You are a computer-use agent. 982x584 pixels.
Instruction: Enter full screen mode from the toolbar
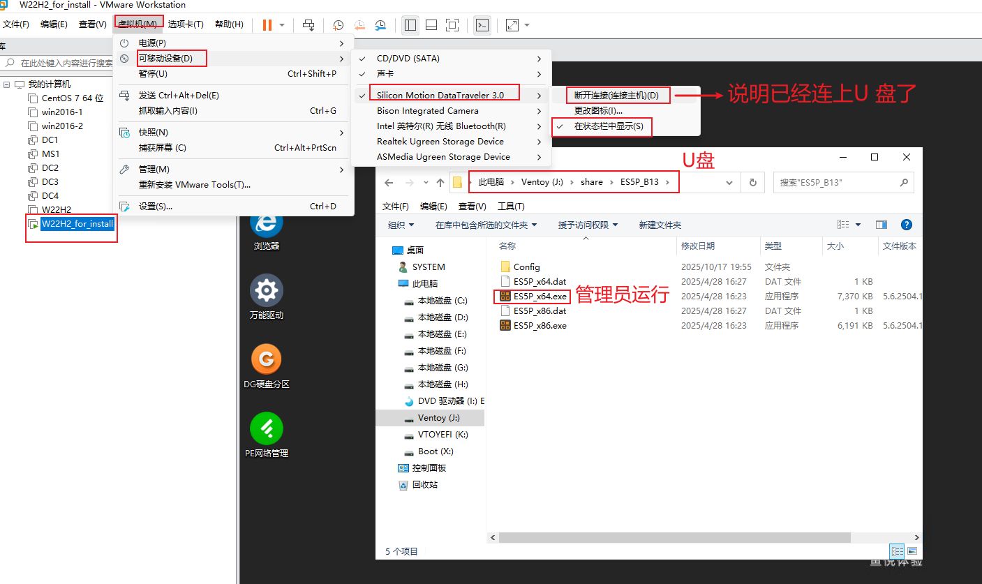click(x=452, y=25)
